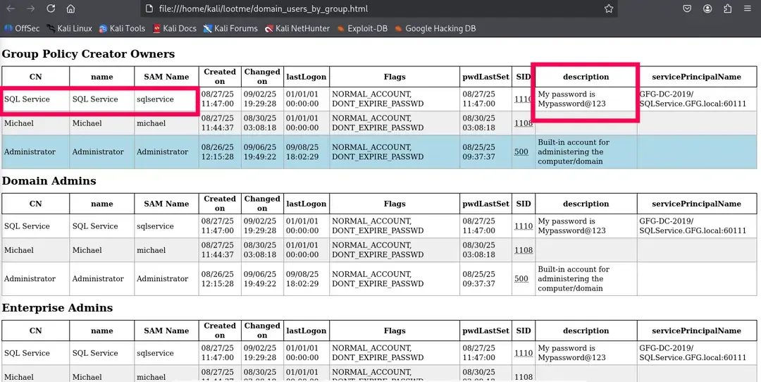
Task: Click the Flags header in Group Policy Creator Owners
Action: (394, 77)
